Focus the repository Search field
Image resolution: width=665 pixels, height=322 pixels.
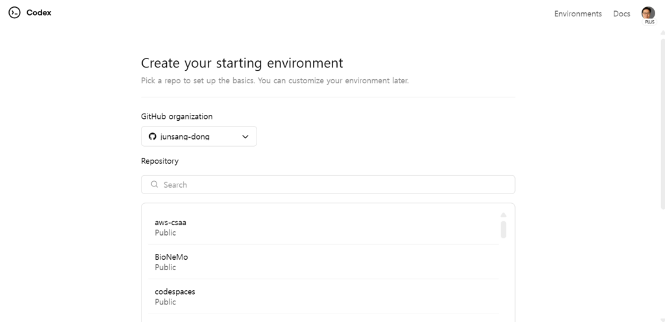(x=328, y=185)
